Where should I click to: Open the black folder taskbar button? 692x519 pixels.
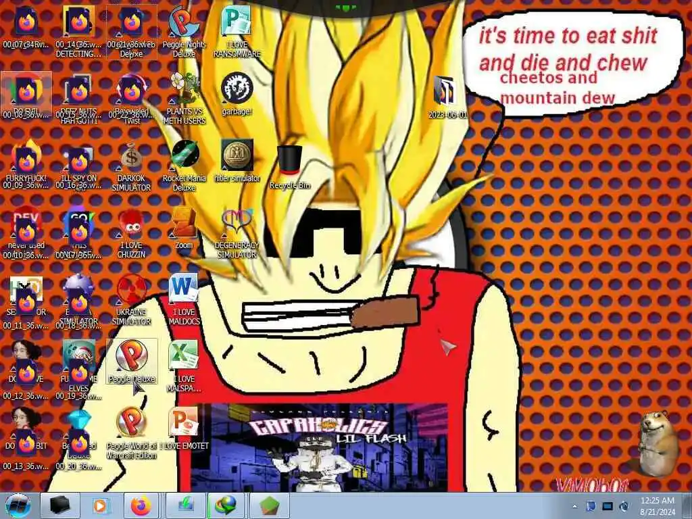(x=59, y=505)
